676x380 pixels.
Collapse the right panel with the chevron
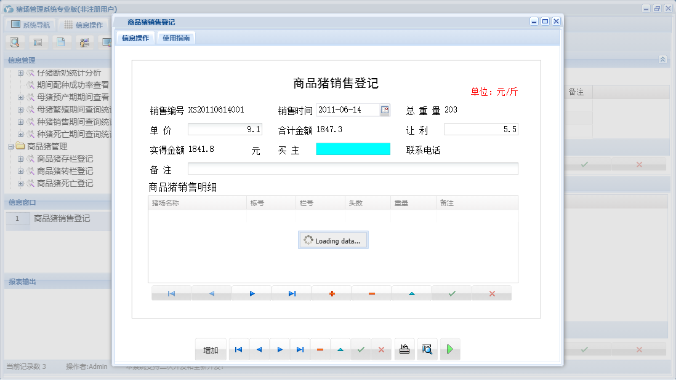(663, 60)
